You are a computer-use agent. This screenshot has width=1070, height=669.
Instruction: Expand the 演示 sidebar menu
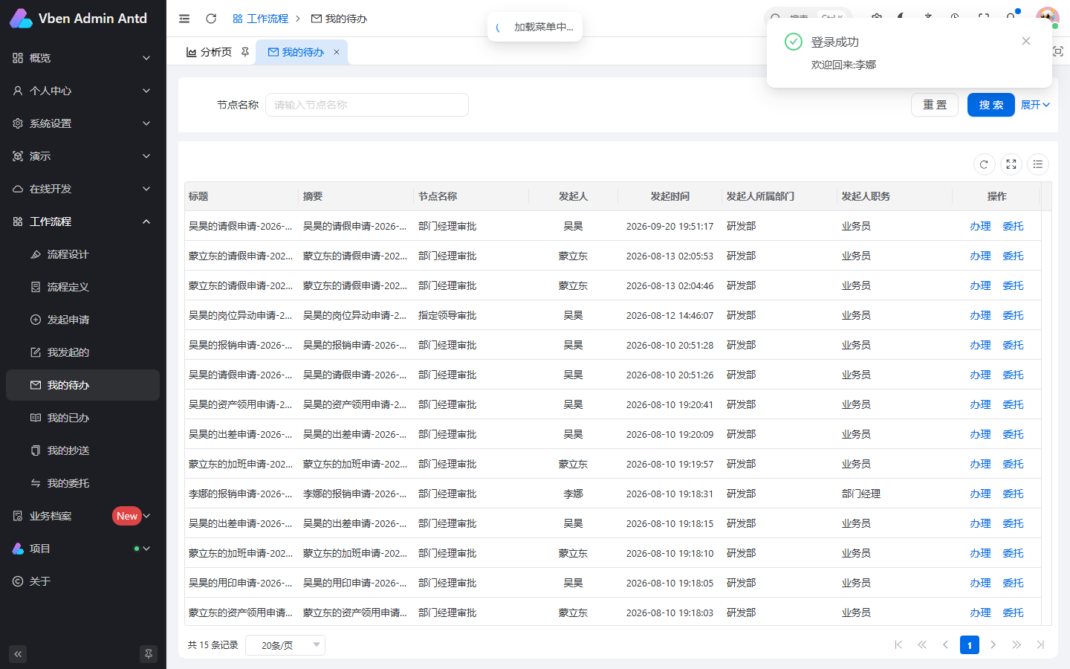tap(83, 156)
